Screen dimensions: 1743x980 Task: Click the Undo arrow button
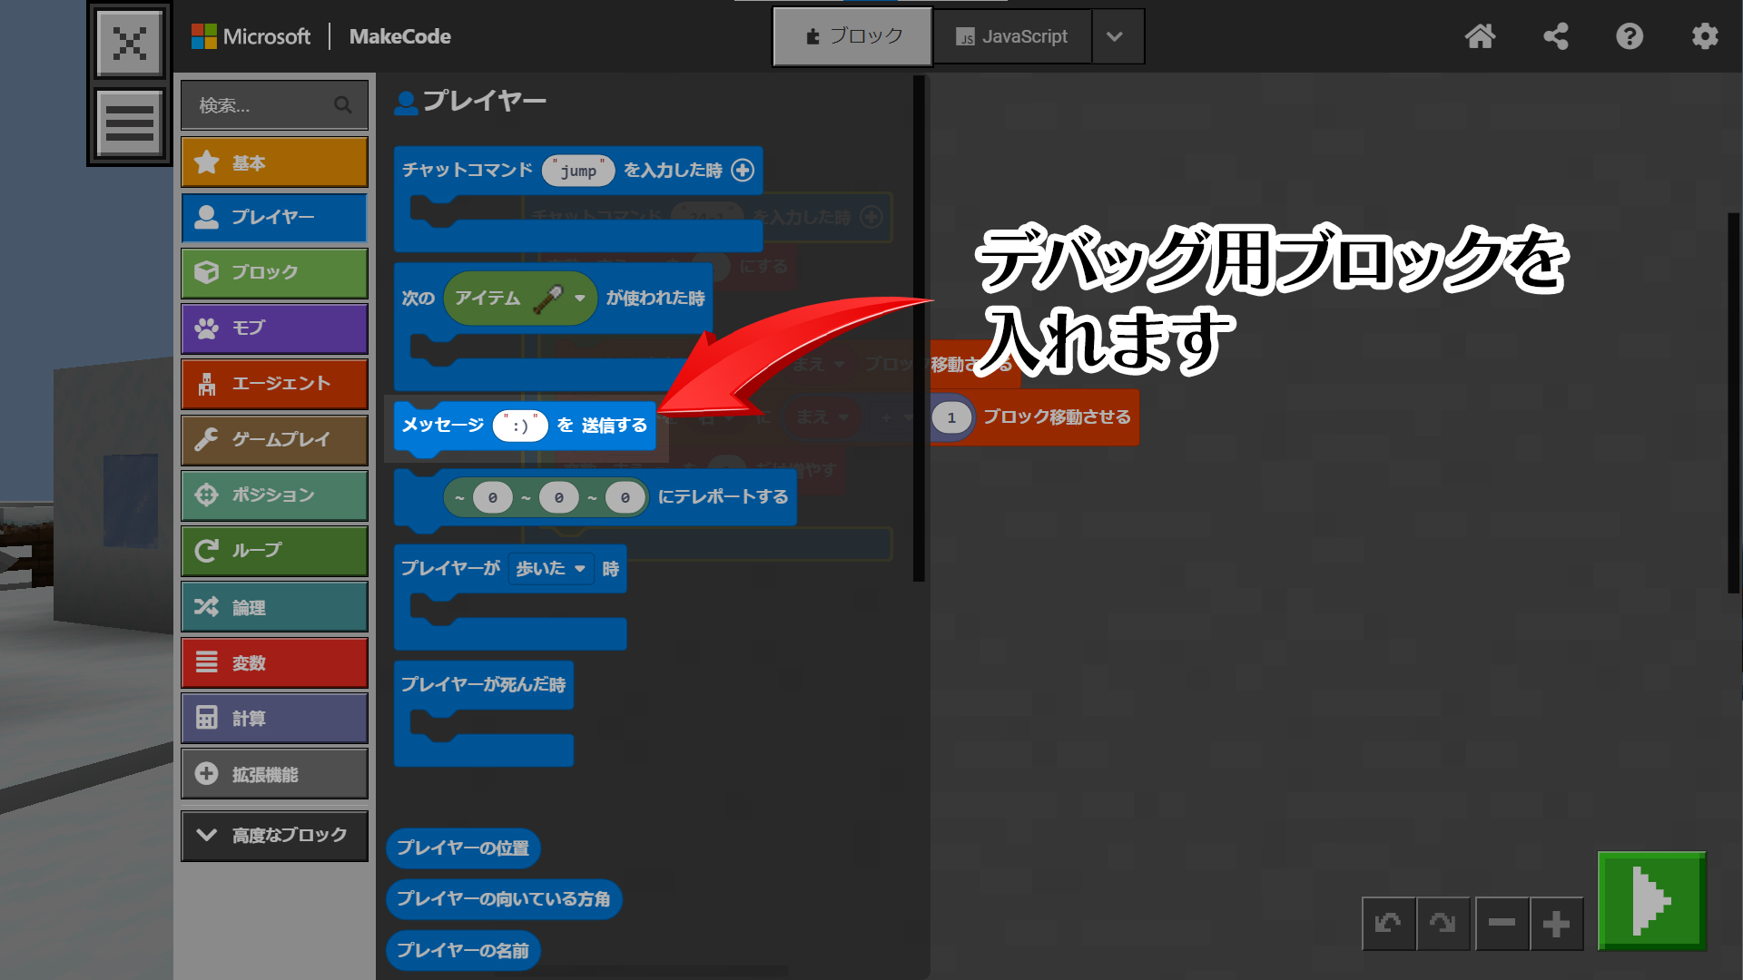point(1388,924)
